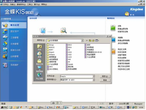Go up one folder level in dialog
This screenshot has width=146, height=110.
tap(90, 41)
